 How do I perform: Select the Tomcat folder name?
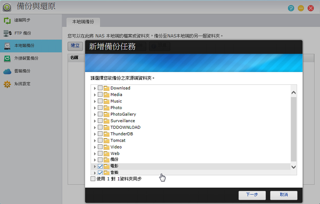[118, 141]
